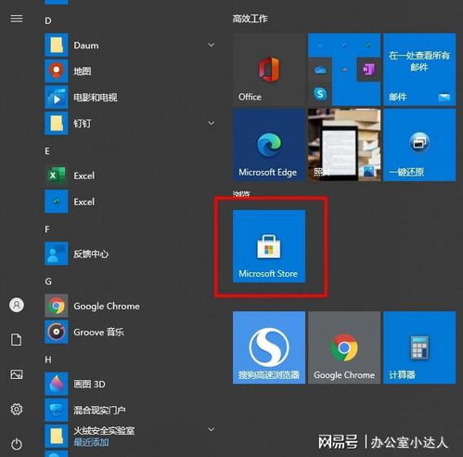Screen dimensions: 463x457
Task: Open the Office tile
Action: (x=269, y=70)
